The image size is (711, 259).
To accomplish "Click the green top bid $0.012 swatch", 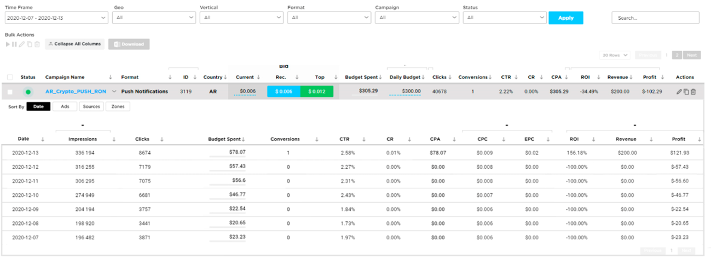I will click(x=317, y=91).
